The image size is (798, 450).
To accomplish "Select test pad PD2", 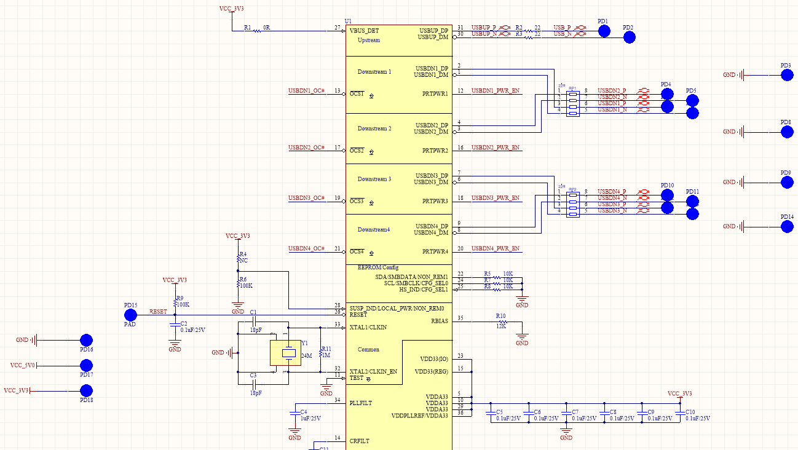I will click(x=629, y=37).
